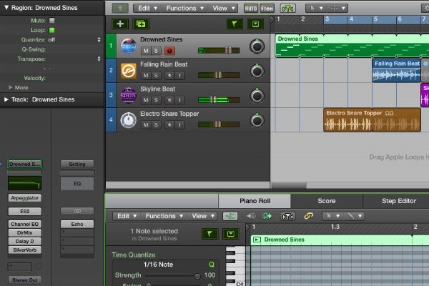This screenshot has width=429, height=286.
Task: Enable record on the Drowned Sines track
Action: (169, 51)
